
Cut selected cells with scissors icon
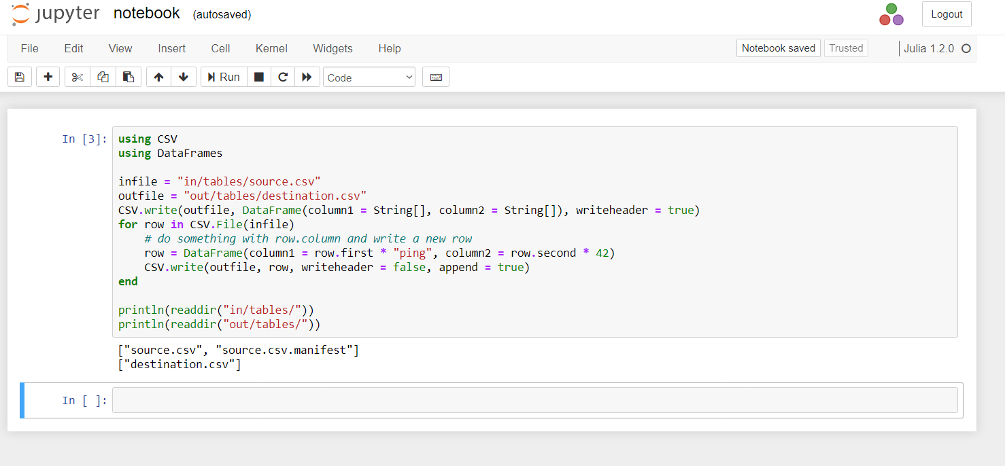(78, 77)
